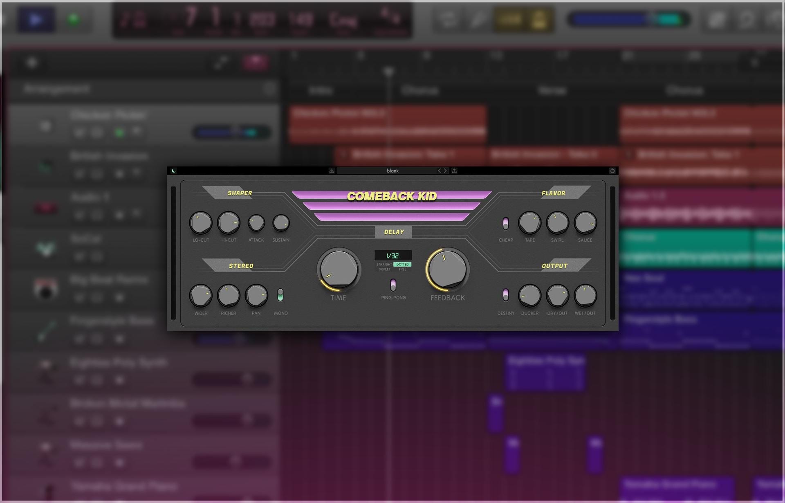Viewport: 785px width, 503px height.
Task: Click the 1/32. delay time display
Action: tap(393, 256)
